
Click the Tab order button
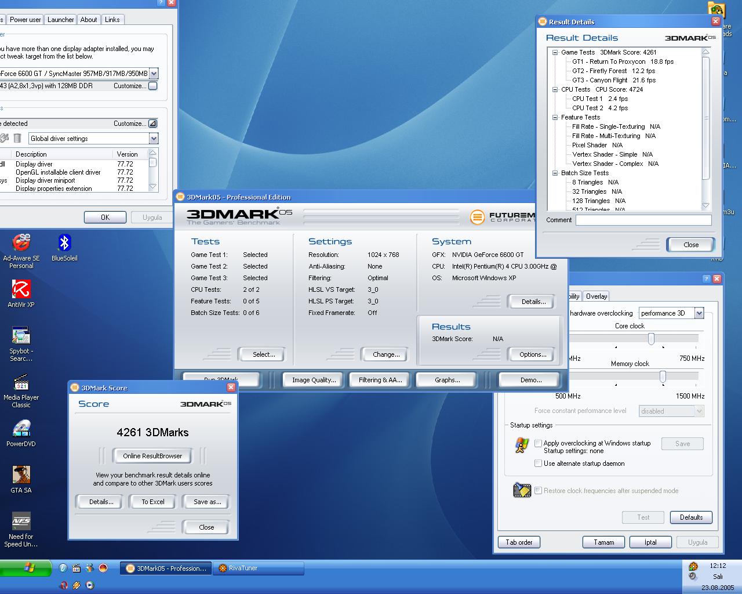coord(519,542)
